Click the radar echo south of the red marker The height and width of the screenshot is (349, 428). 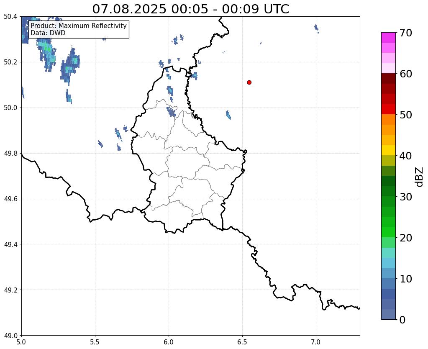(x=228, y=115)
